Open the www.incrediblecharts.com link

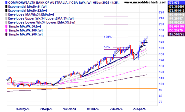145,2
